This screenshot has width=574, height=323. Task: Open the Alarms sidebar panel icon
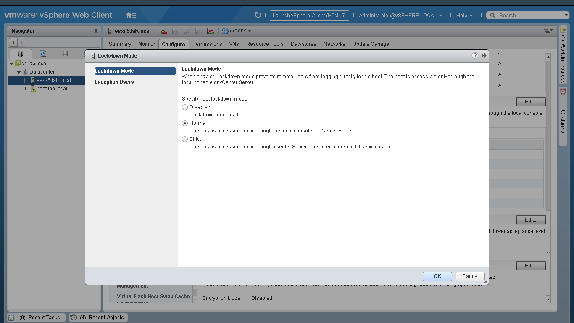(x=563, y=91)
